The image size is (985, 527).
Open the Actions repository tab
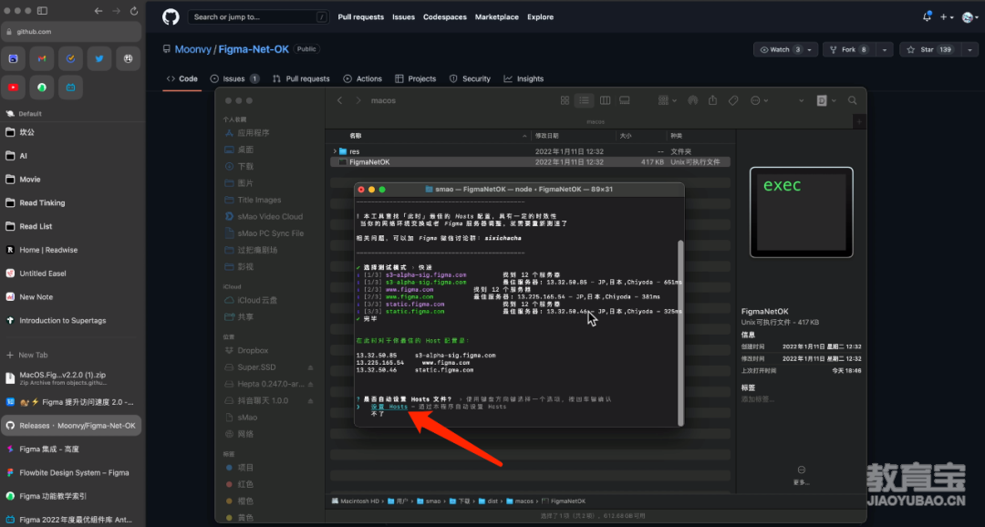(362, 78)
